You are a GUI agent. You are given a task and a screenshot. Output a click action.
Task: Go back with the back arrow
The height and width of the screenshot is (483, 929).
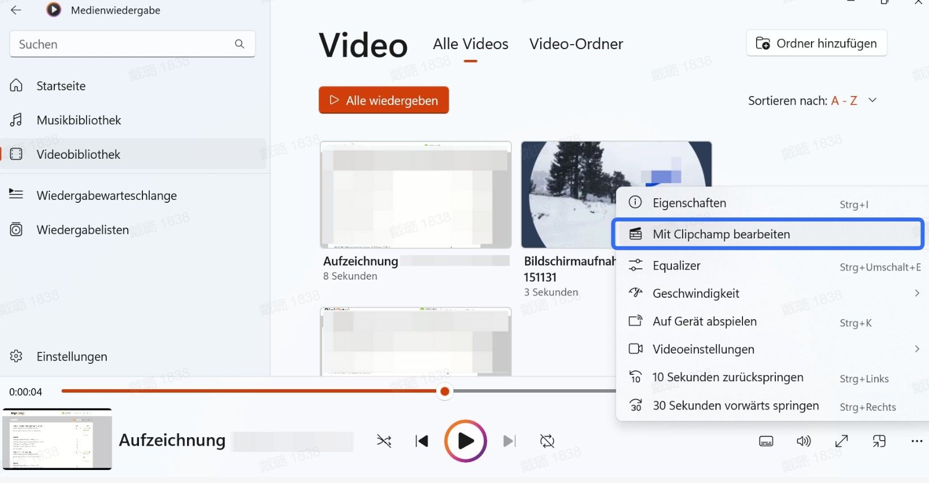pos(16,10)
